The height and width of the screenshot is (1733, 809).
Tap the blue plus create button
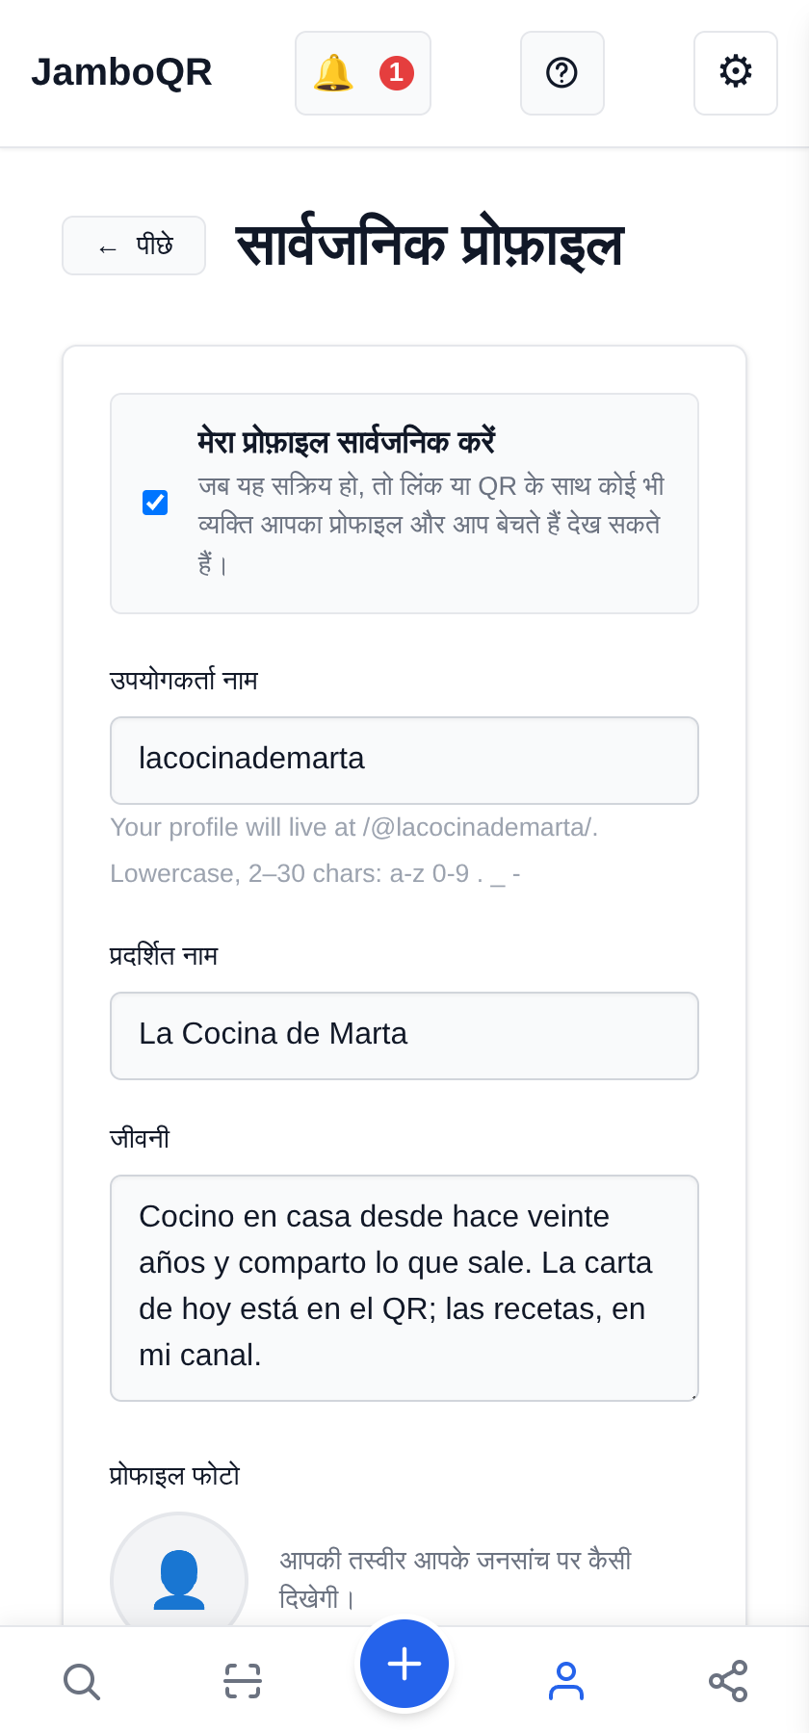pyautogui.click(x=404, y=1664)
